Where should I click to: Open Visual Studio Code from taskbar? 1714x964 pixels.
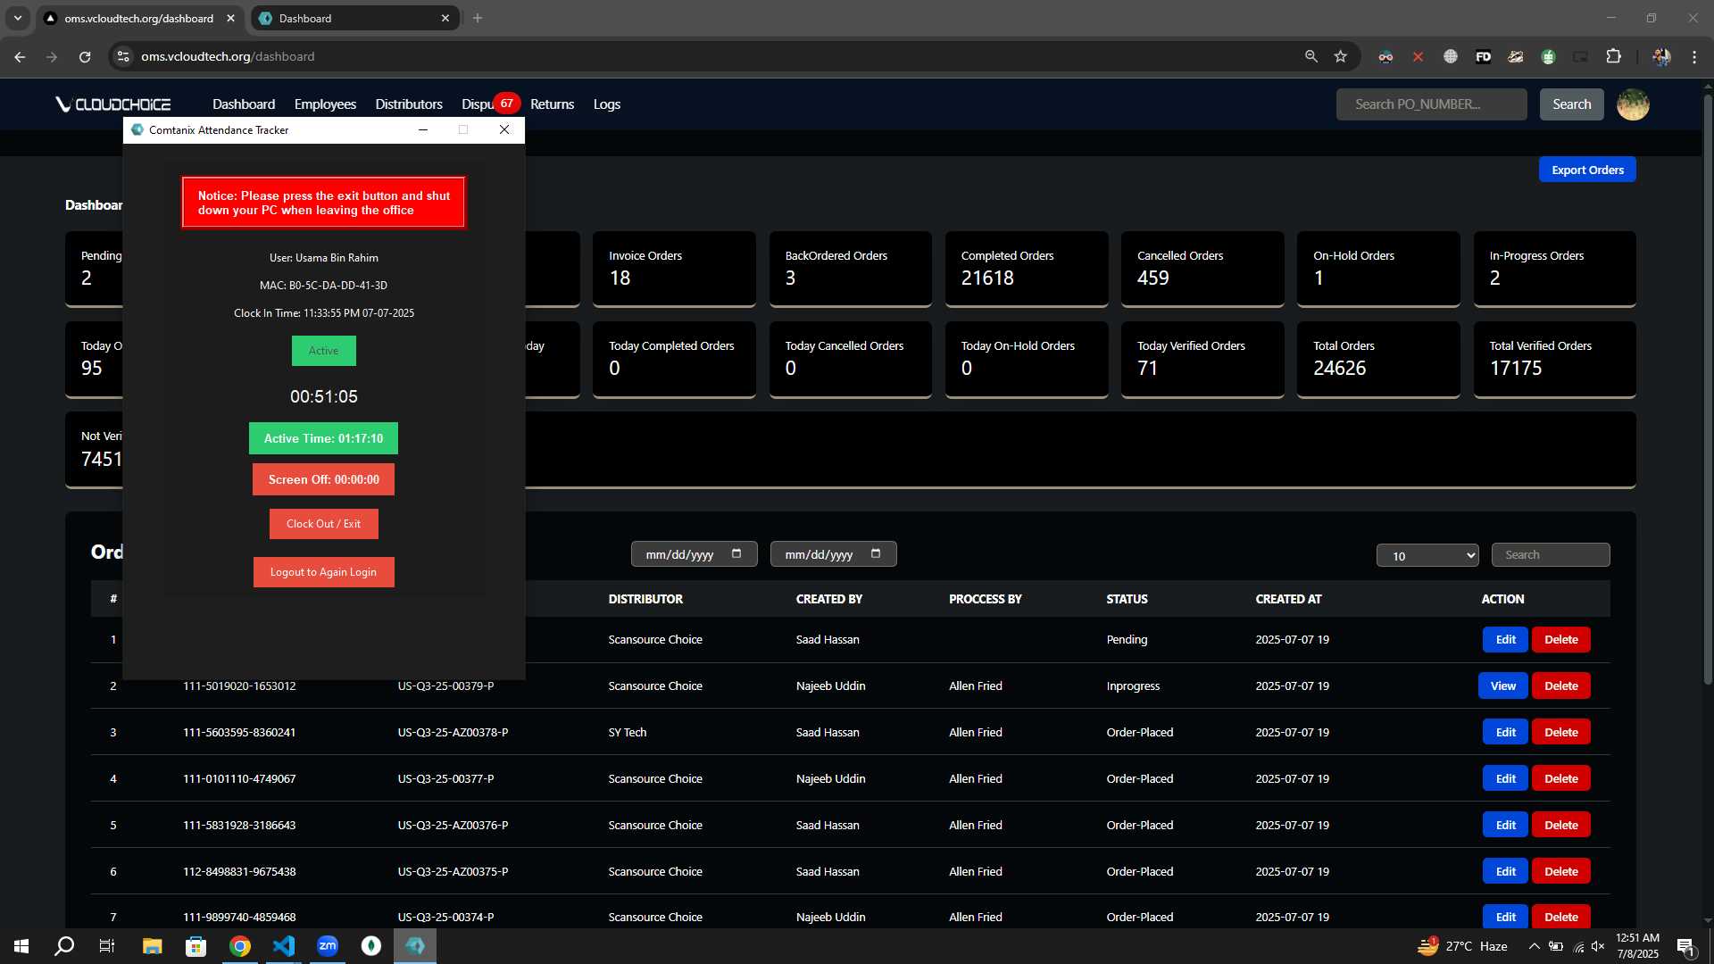[283, 946]
